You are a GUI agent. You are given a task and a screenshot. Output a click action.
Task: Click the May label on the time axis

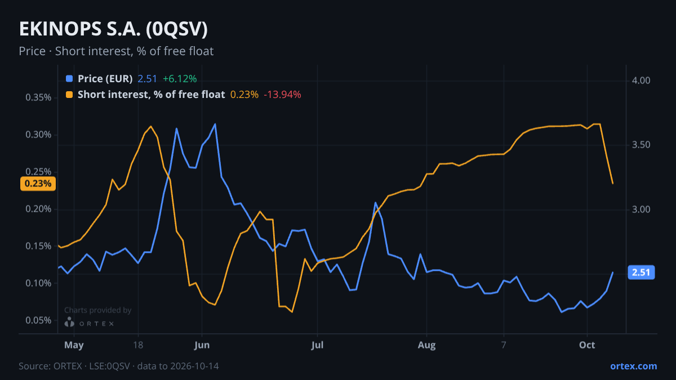(74, 345)
